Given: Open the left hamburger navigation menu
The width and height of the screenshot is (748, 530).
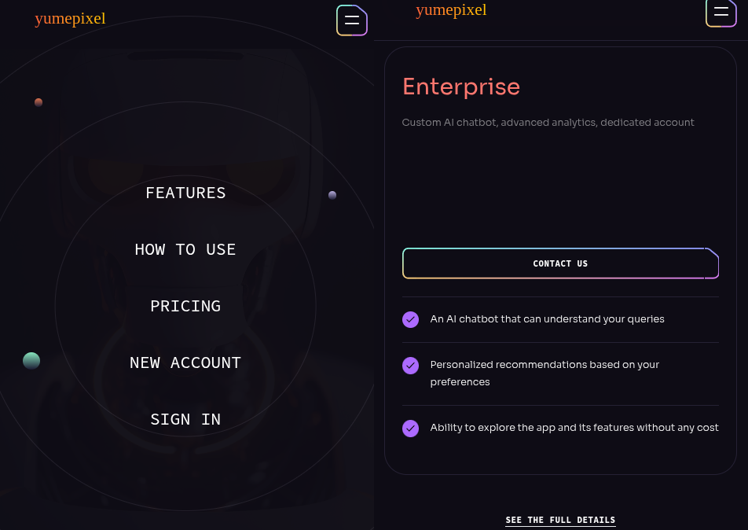Looking at the screenshot, I should [x=351, y=20].
